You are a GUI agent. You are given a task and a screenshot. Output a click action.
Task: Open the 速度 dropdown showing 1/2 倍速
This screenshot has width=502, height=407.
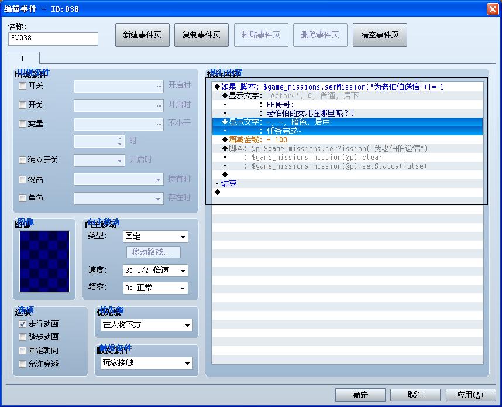click(x=156, y=271)
